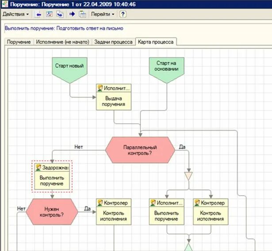
Task: Click the Выполнить поручение block under the split triangle
Action: pyautogui.click(x=167, y=212)
